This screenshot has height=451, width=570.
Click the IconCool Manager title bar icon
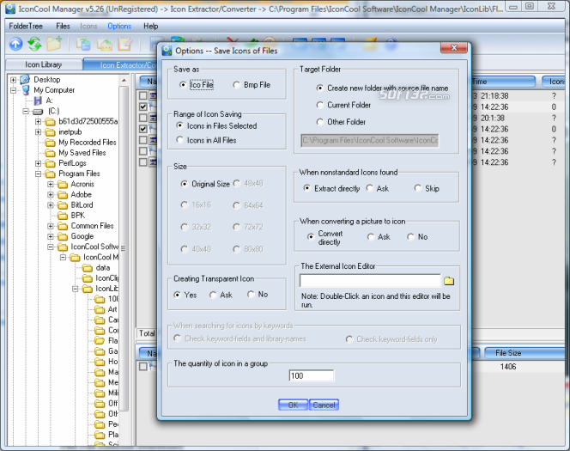(10, 8)
